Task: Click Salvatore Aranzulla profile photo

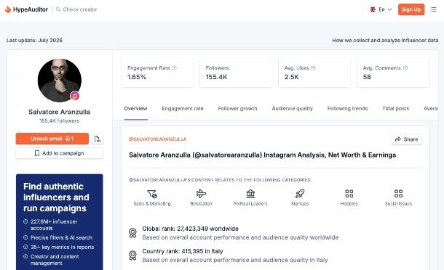Action: coord(60,81)
